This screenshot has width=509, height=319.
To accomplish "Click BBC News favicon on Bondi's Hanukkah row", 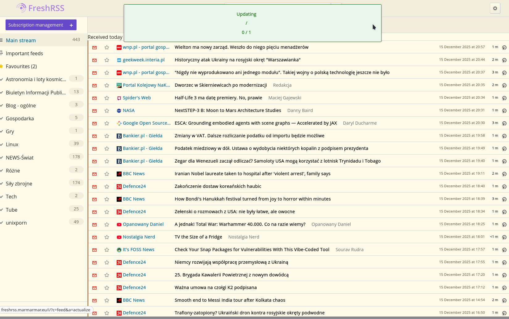I will (x=119, y=199).
